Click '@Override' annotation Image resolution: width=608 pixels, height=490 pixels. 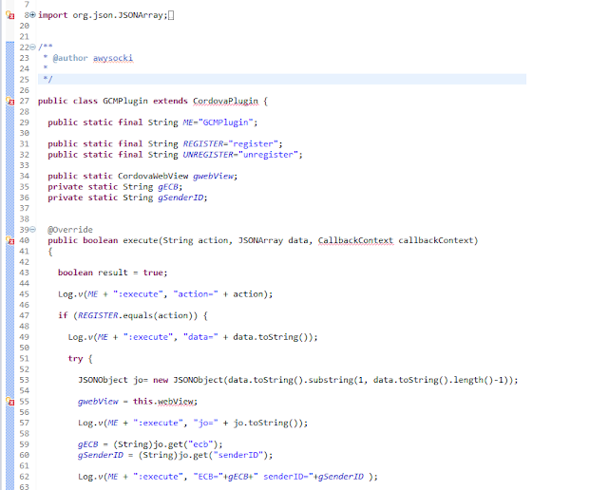coord(70,230)
